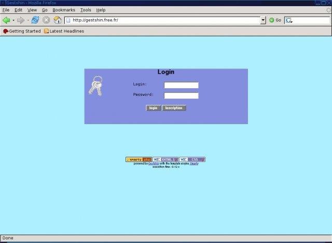Open the forward history dropdown arrow

(27, 20)
